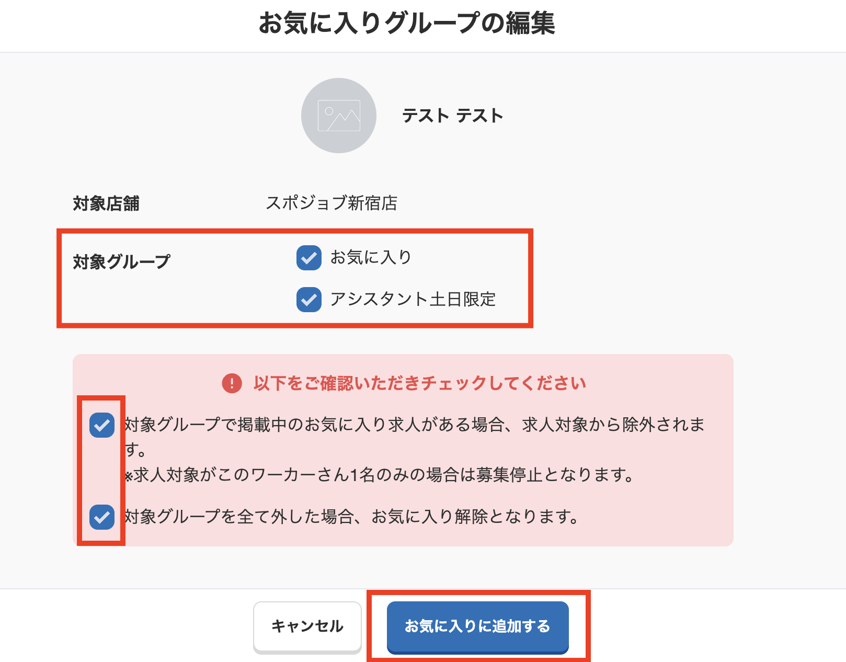
Task: Click the red exclamation warning icon
Action: 232,382
